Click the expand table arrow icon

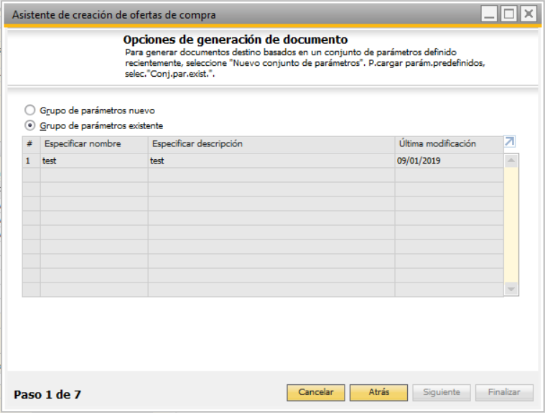[510, 141]
